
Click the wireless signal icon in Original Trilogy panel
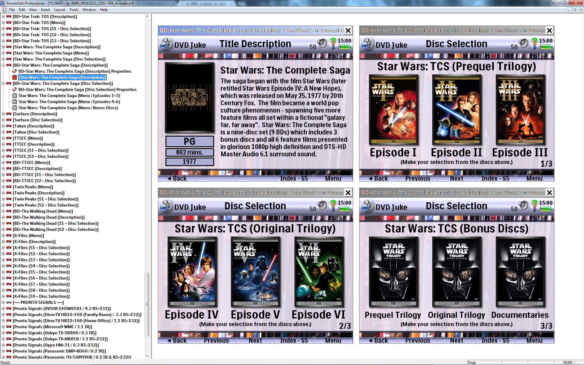click(x=333, y=206)
